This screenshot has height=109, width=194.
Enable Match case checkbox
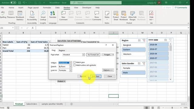point(74,62)
